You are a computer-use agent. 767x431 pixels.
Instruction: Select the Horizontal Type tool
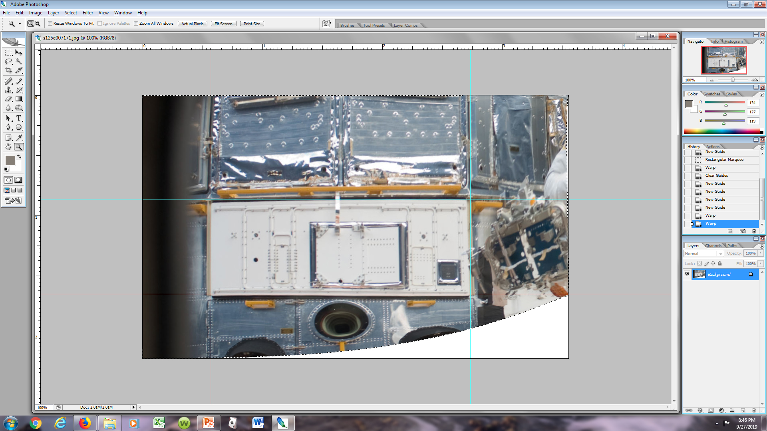click(x=19, y=119)
